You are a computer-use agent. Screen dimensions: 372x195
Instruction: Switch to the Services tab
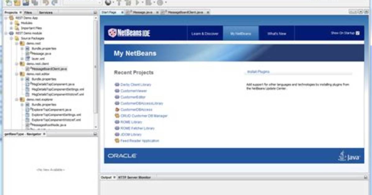point(45,12)
